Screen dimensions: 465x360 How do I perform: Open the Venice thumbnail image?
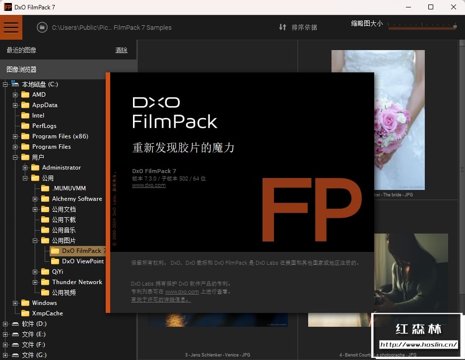[218, 320]
